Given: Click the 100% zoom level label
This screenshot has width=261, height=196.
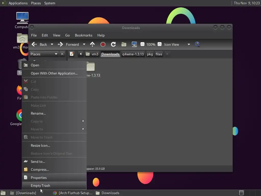Looking at the screenshot, I should pyautogui.click(x=151, y=44).
